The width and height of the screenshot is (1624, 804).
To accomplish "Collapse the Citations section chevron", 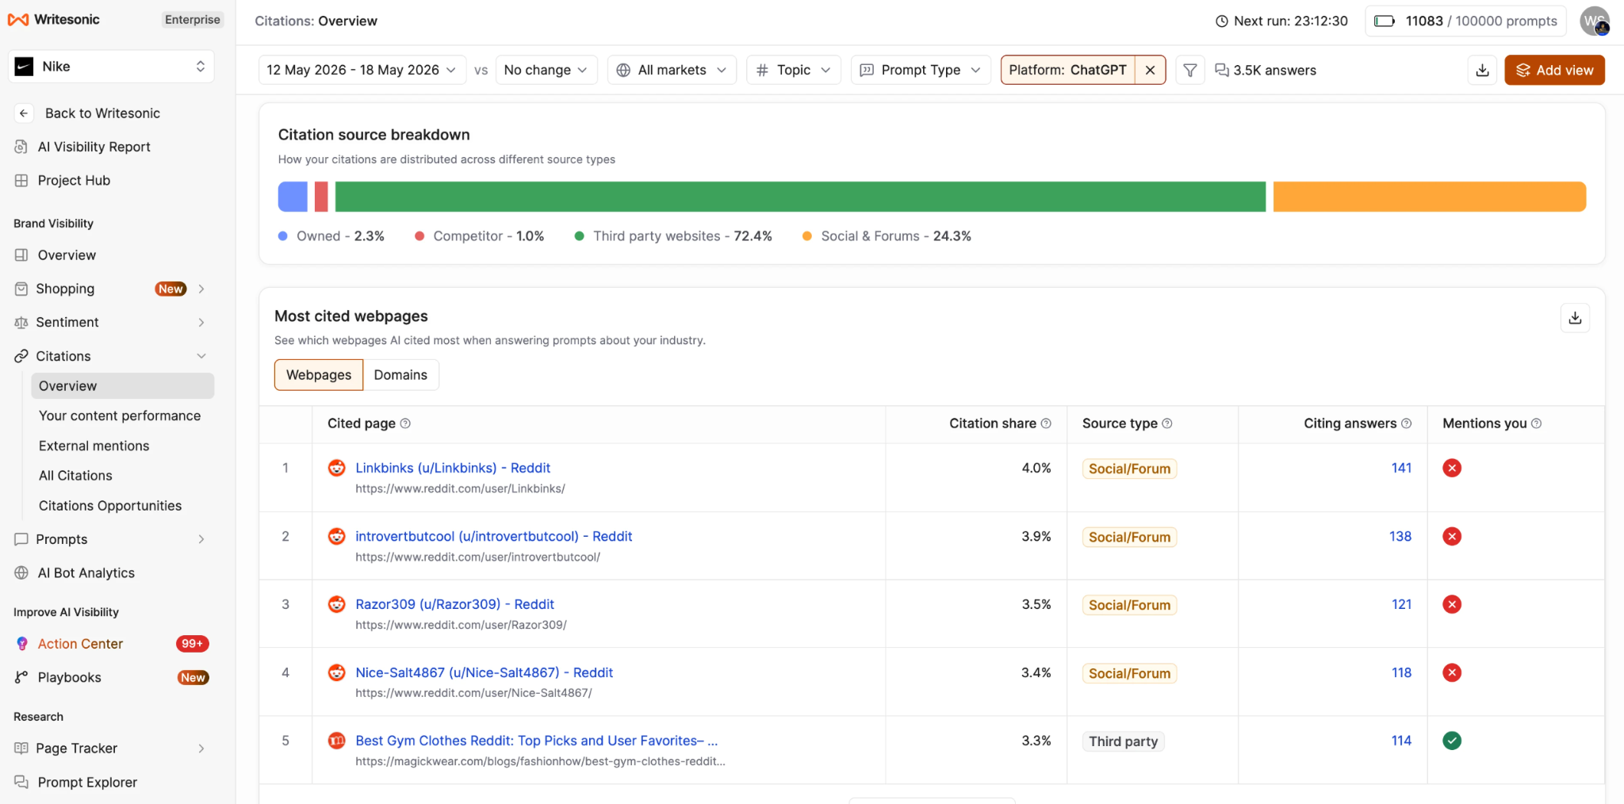I will tap(201, 356).
